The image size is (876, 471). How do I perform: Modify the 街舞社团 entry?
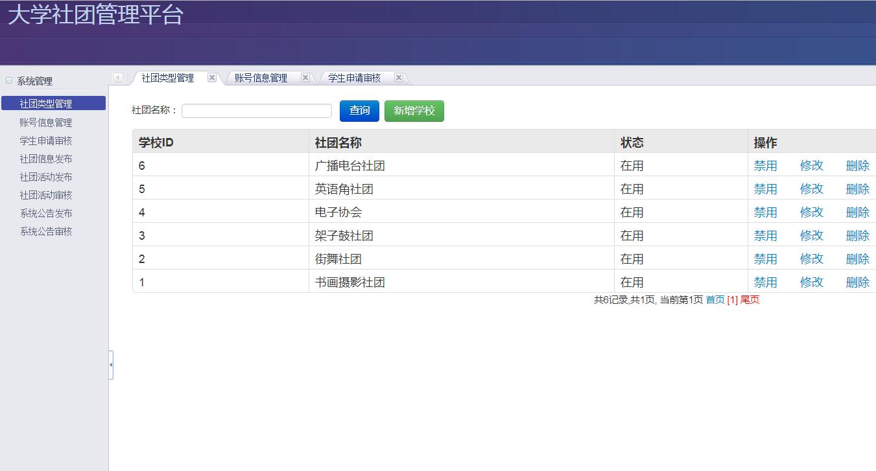(x=811, y=259)
